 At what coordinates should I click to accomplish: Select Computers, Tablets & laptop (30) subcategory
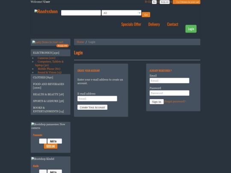point(49,63)
